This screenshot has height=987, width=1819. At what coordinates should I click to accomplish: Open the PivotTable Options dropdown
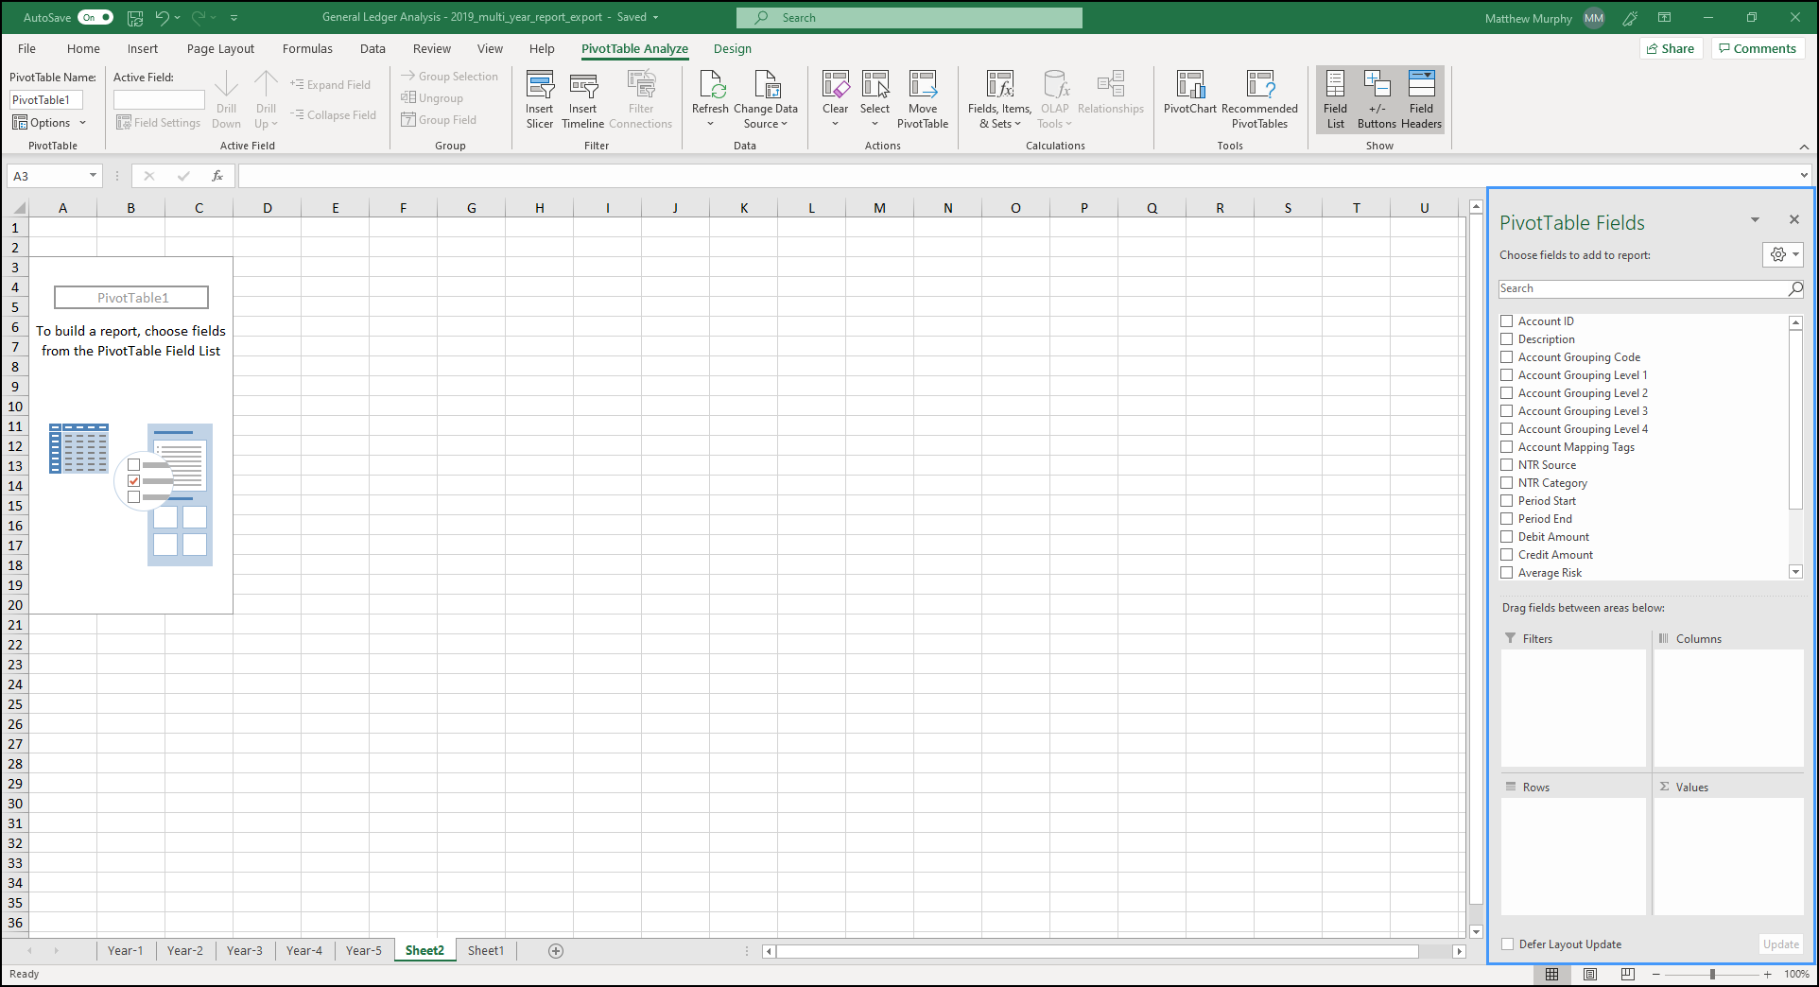coord(48,123)
